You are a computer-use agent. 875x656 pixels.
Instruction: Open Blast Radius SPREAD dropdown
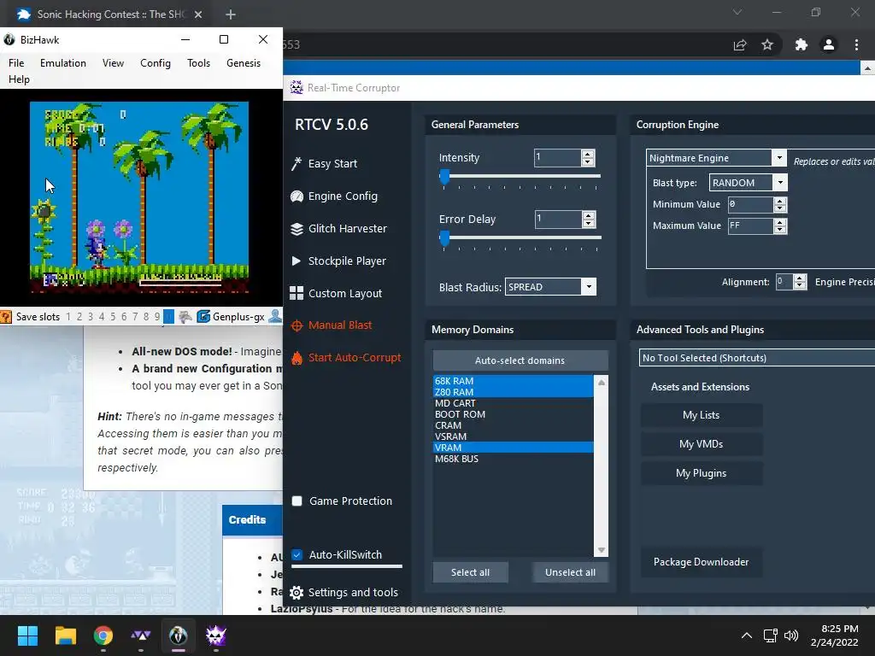click(x=589, y=287)
